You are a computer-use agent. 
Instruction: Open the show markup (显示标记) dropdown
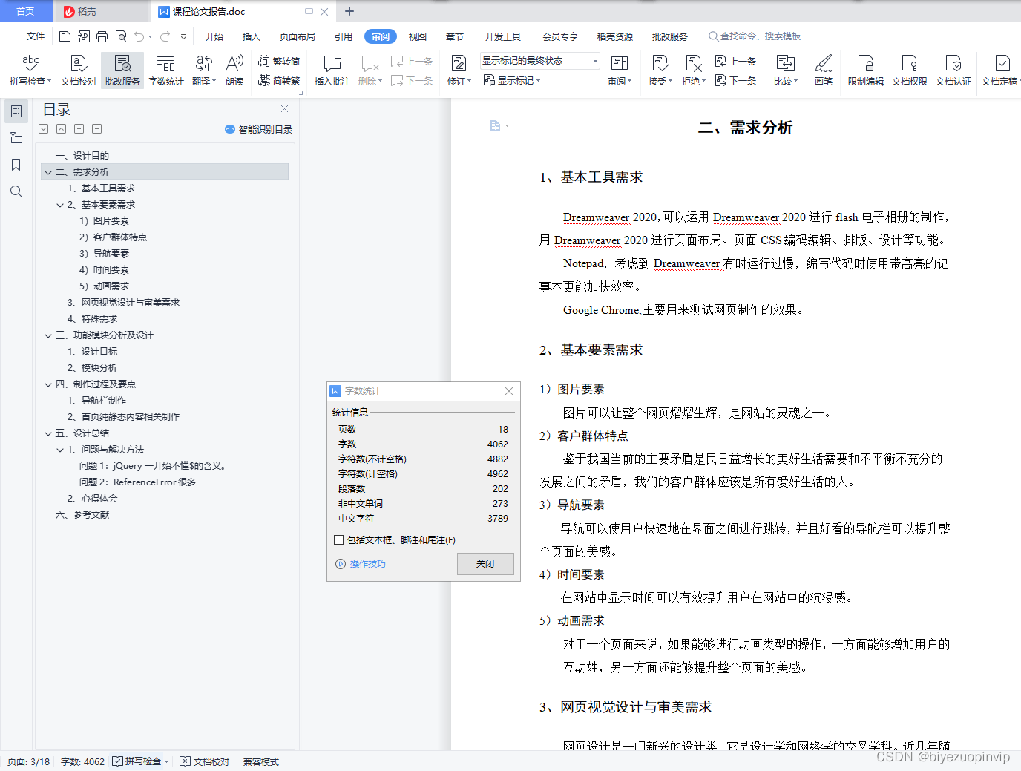pos(512,80)
